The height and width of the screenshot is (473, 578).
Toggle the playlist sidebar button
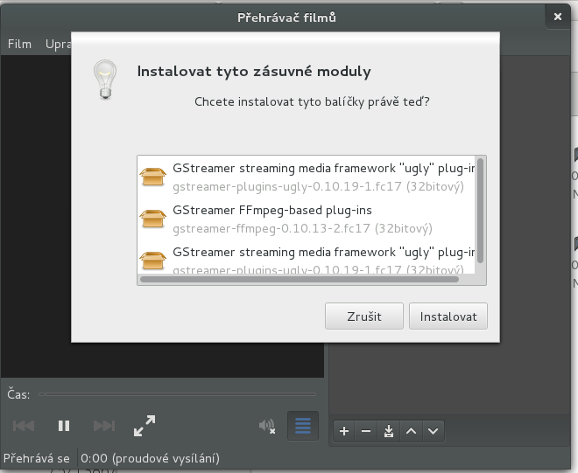click(x=303, y=426)
